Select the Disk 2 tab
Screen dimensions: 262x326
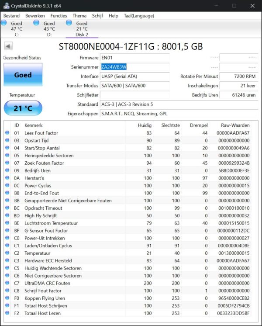tap(82, 28)
